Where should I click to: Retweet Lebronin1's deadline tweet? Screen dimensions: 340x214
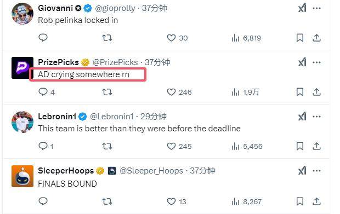107,147
